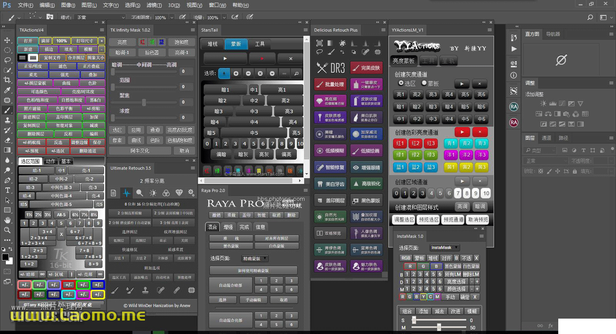The width and height of the screenshot is (616, 334).
Task: Click the frequency wave icon in Ultimate Retouch
Action: tap(127, 193)
